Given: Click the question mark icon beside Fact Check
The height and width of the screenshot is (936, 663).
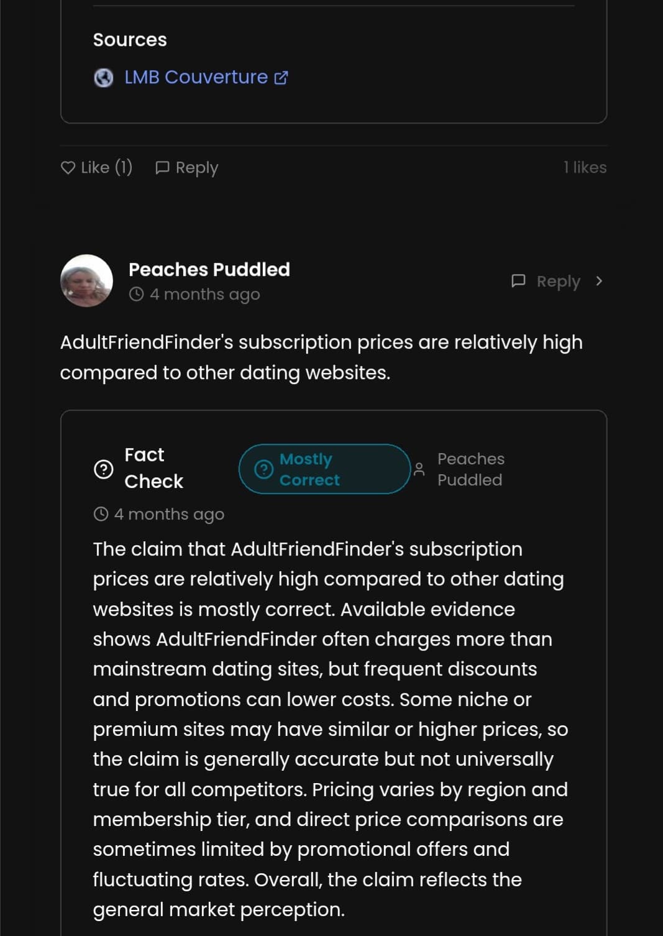Looking at the screenshot, I should tap(103, 469).
